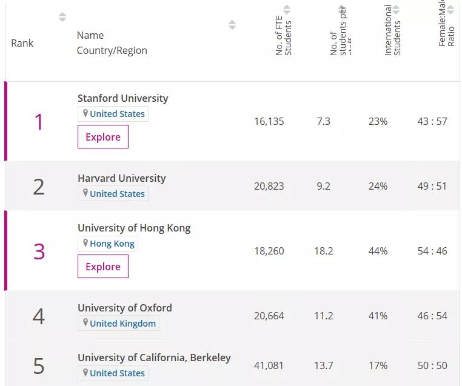The height and width of the screenshot is (386, 462).
Task: Open University of Oxford link
Action: [x=125, y=308]
